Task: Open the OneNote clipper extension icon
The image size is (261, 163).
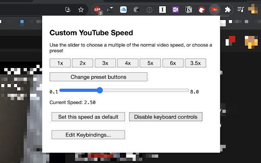Action: pyautogui.click(x=175, y=10)
